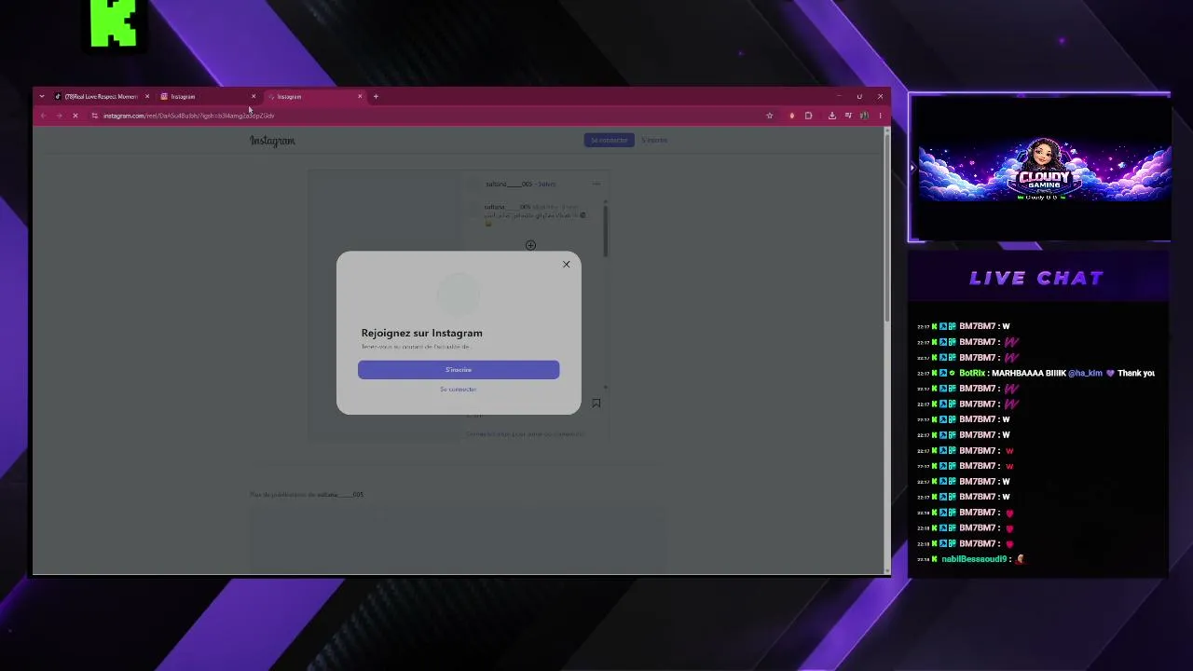Viewport: 1193px width, 671px height.
Task: Bookmark this page with the star icon
Action: (769, 116)
